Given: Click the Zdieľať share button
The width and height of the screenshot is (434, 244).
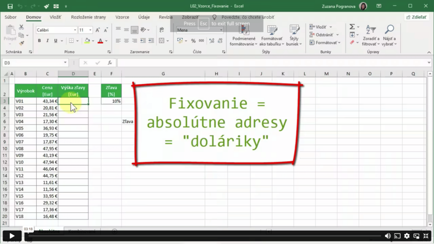Looking at the screenshot, I should [x=417, y=17].
